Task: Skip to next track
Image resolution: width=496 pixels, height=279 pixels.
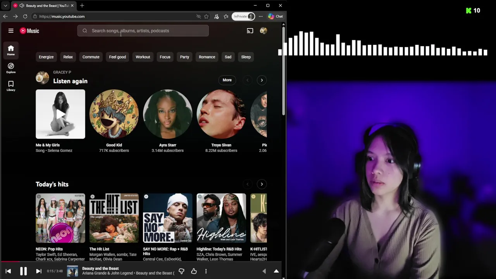Action: coord(38,271)
